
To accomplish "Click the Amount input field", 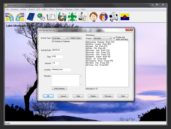I will (x=55, y=63).
